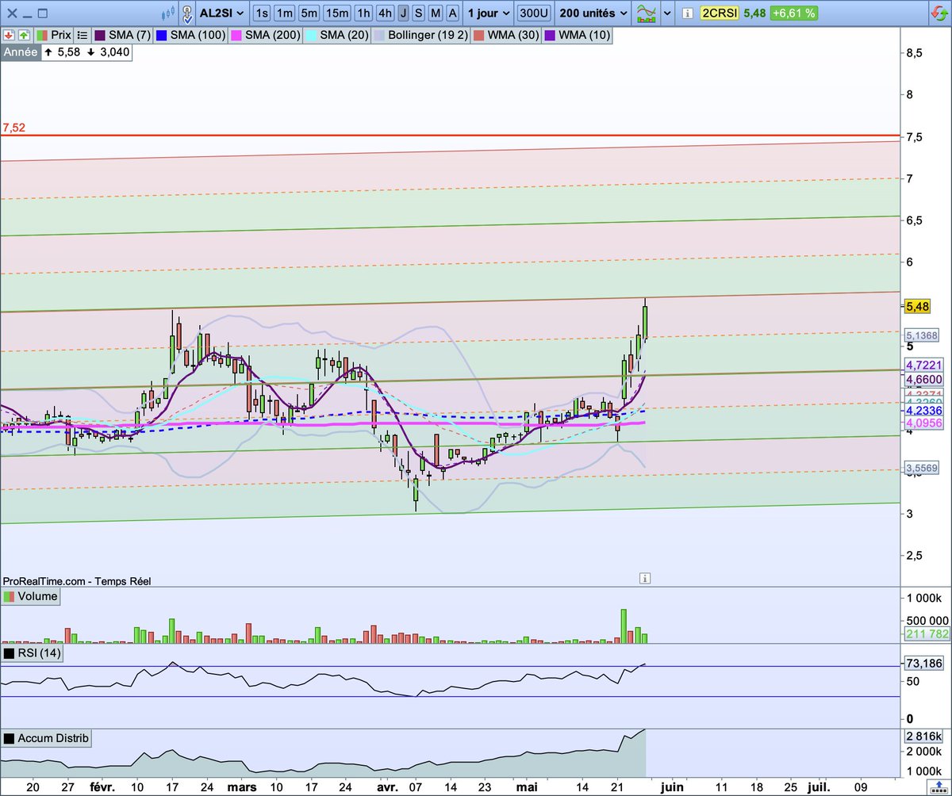The image size is (952, 796).
Task: Select the M monthly timeframe
Action: (x=436, y=13)
